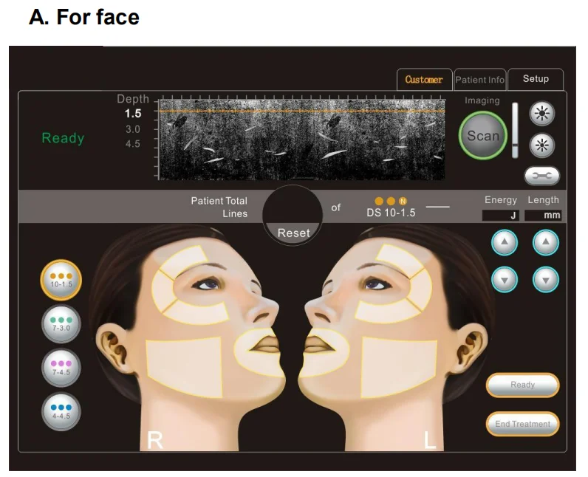
Task: Increase Energy with the up arrow
Action: pos(505,242)
